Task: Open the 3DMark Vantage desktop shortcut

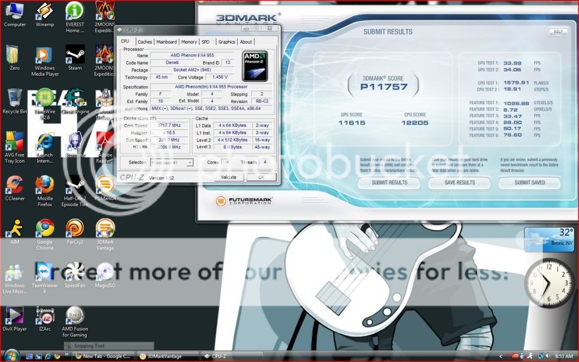Action: click(105, 235)
